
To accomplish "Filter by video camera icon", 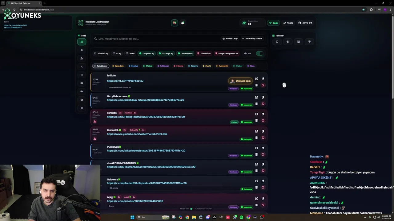I will pyautogui.click(x=82, y=91).
